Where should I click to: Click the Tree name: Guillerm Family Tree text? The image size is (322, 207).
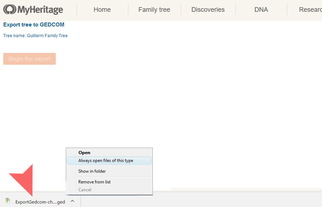pos(35,36)
